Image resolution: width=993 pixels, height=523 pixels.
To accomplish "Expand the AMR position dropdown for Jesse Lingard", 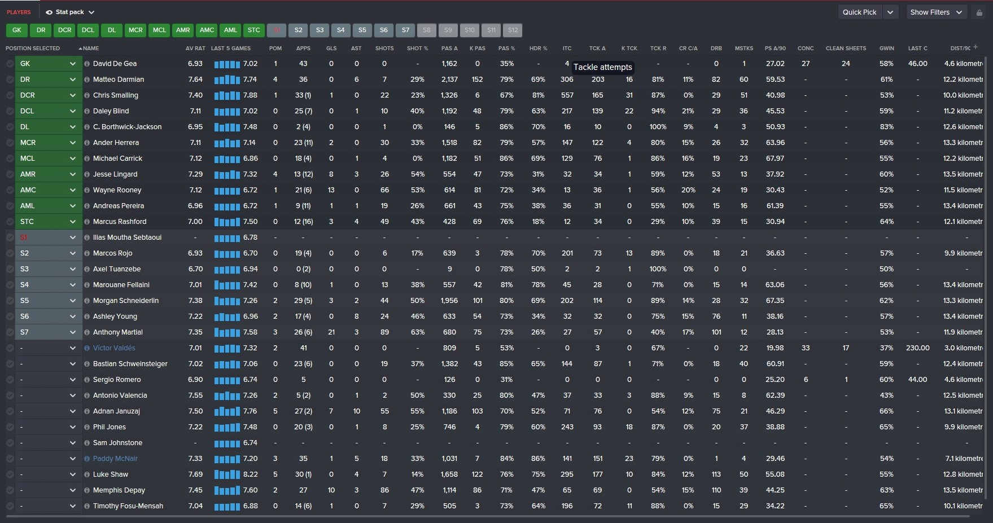I will 49,174.
